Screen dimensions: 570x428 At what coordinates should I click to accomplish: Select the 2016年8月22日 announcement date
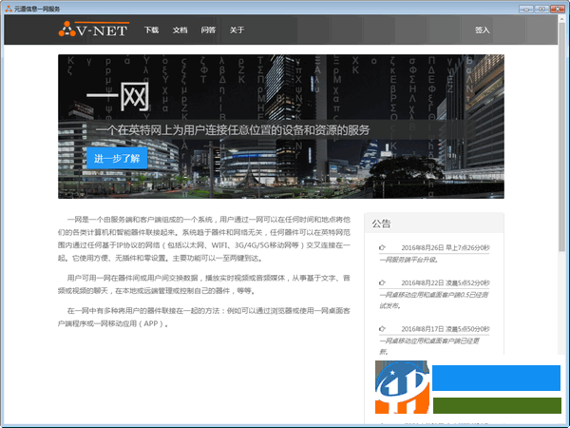point(446,282)
